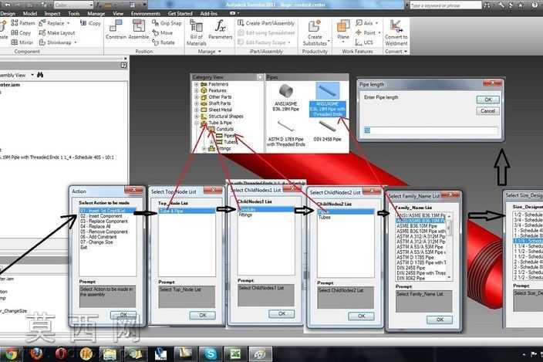The height and width of the screenshot is (362, 543).
Task: Expand the Structural Shapes category node
Action: coord(197,117)
